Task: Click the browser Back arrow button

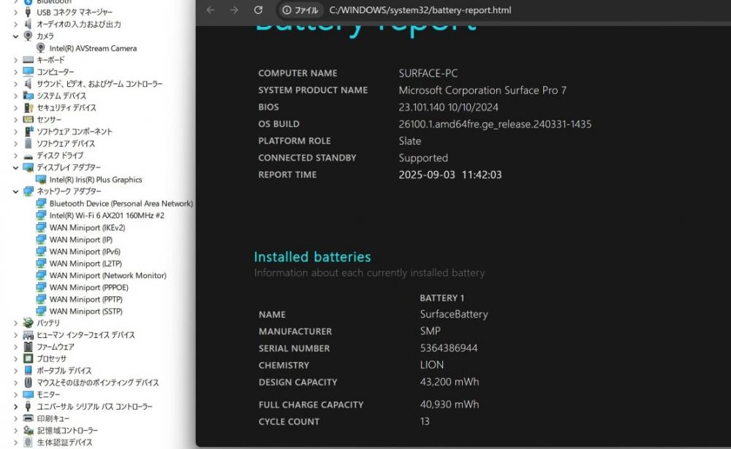Action: click(211, 10)
